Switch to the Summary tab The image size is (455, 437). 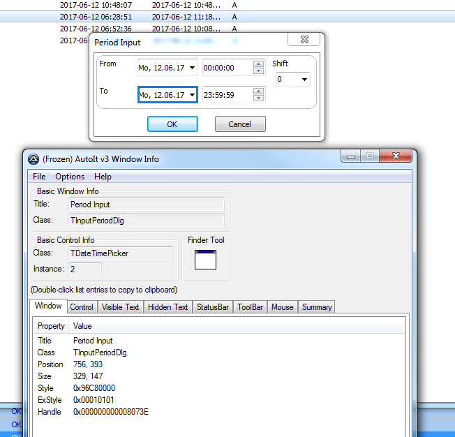(x=317, y=307)
